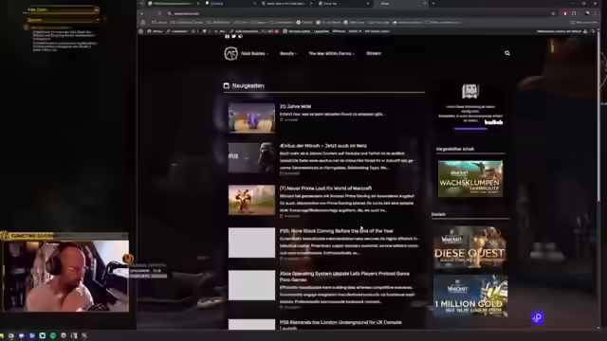This screenshot has width=607, height=341.
Task: Click the Socials sidebar heading
Action: coord(438,214)
